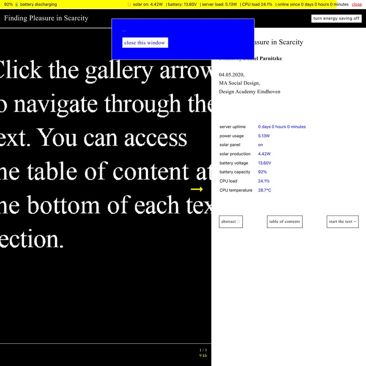Click the large gallery instruction image

[x=105, y=154]
